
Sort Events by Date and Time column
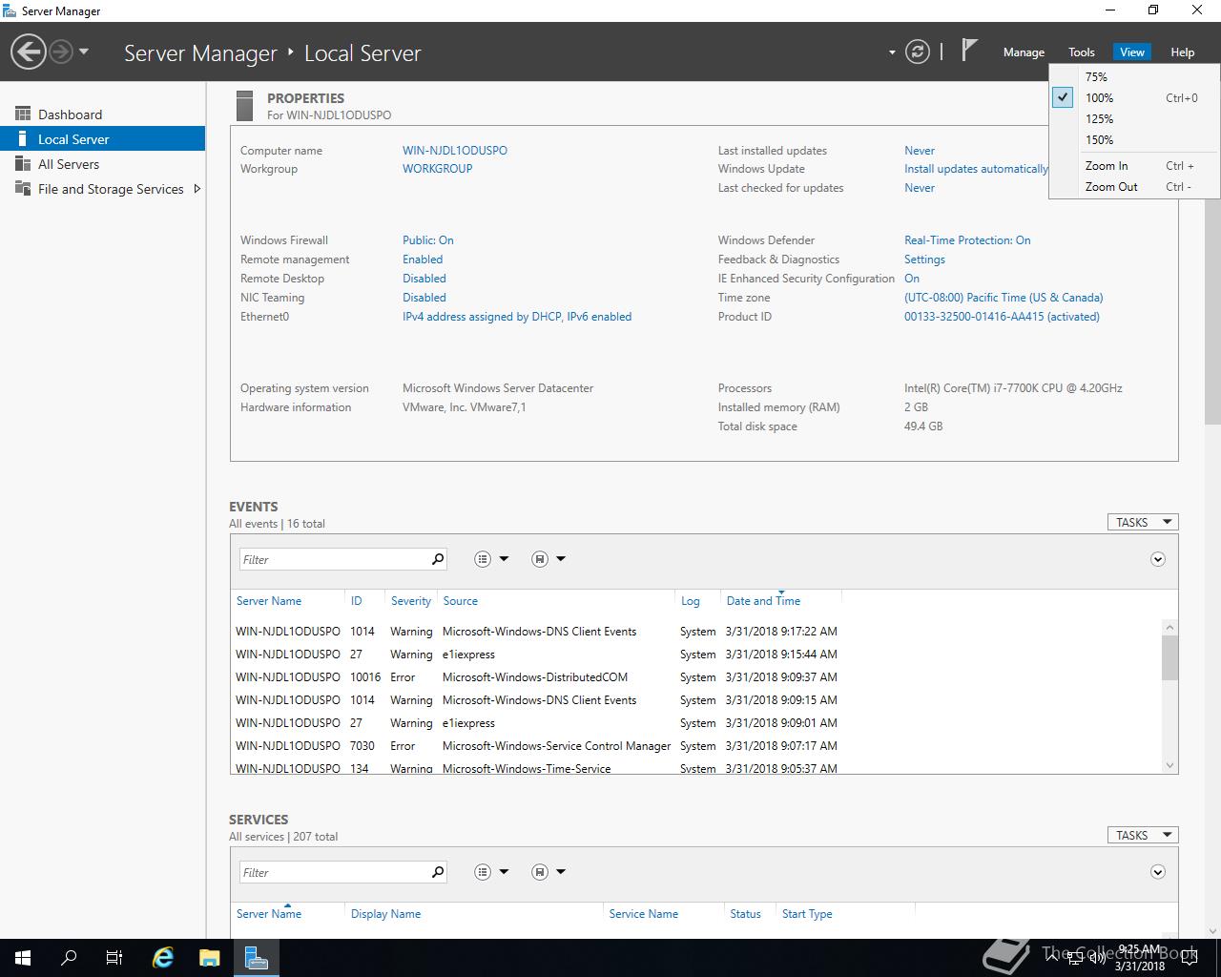tap(763, 601)
